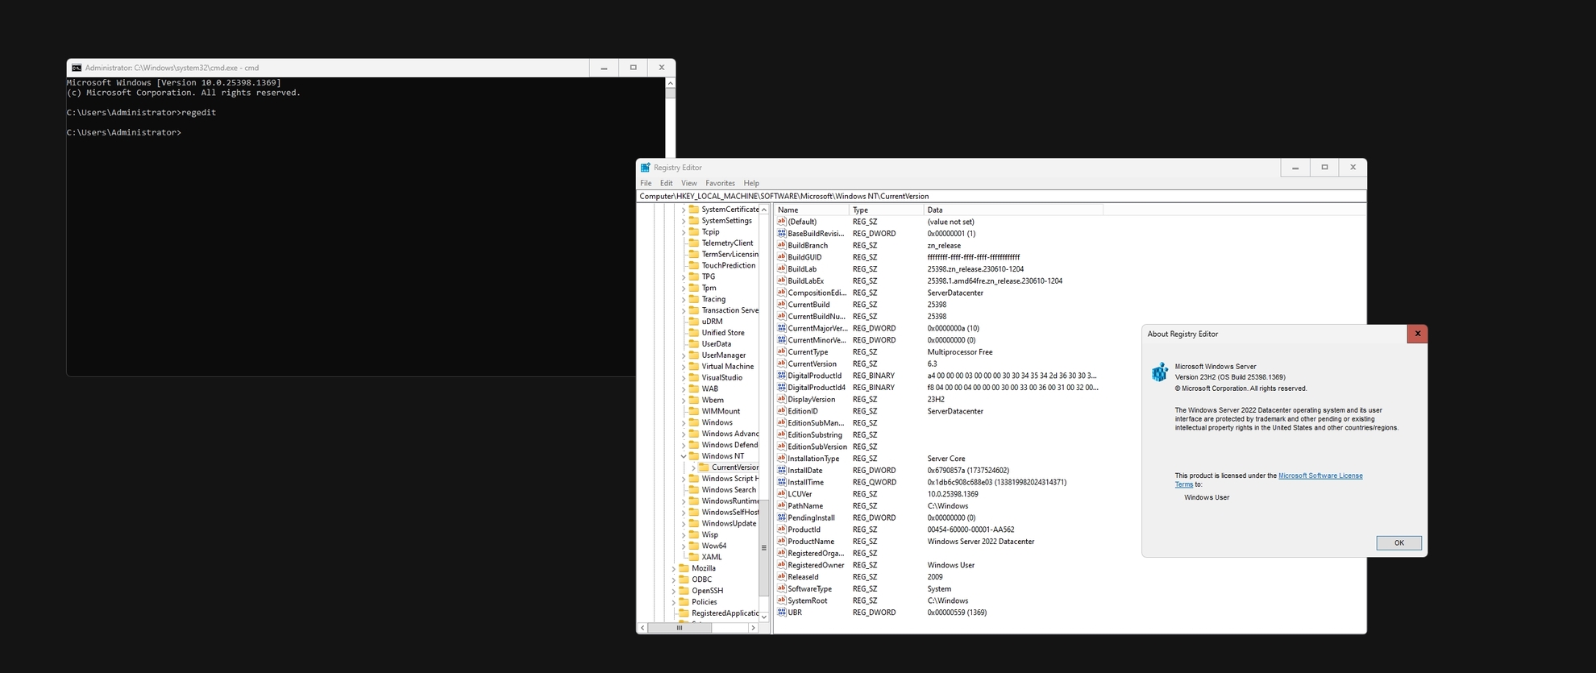Image resolution: width=1596 pixels, height=673 pixels.
Task: Open the Edit menu in Registry Editor
Action: (x=666, y=183)
